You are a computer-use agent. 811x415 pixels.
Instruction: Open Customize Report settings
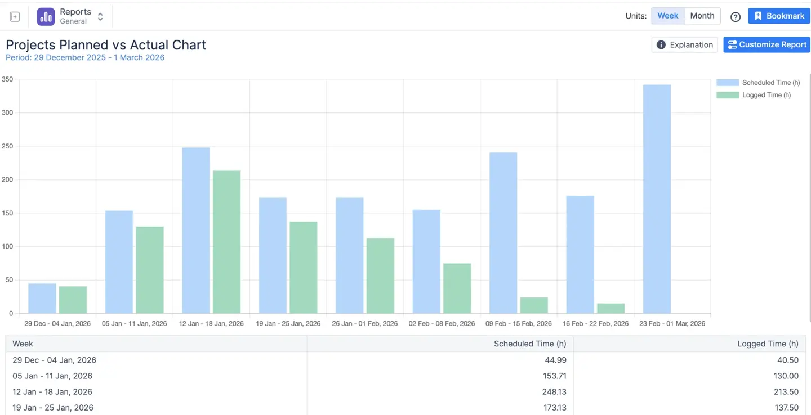pos(767,44)
